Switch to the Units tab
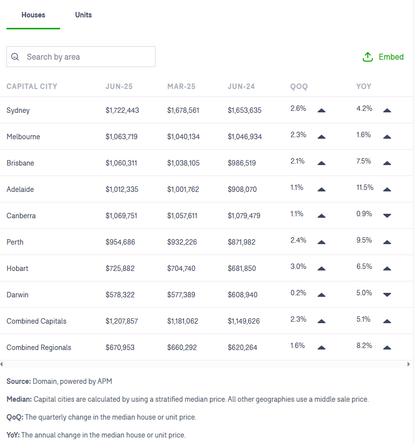 tap(83, 15)
